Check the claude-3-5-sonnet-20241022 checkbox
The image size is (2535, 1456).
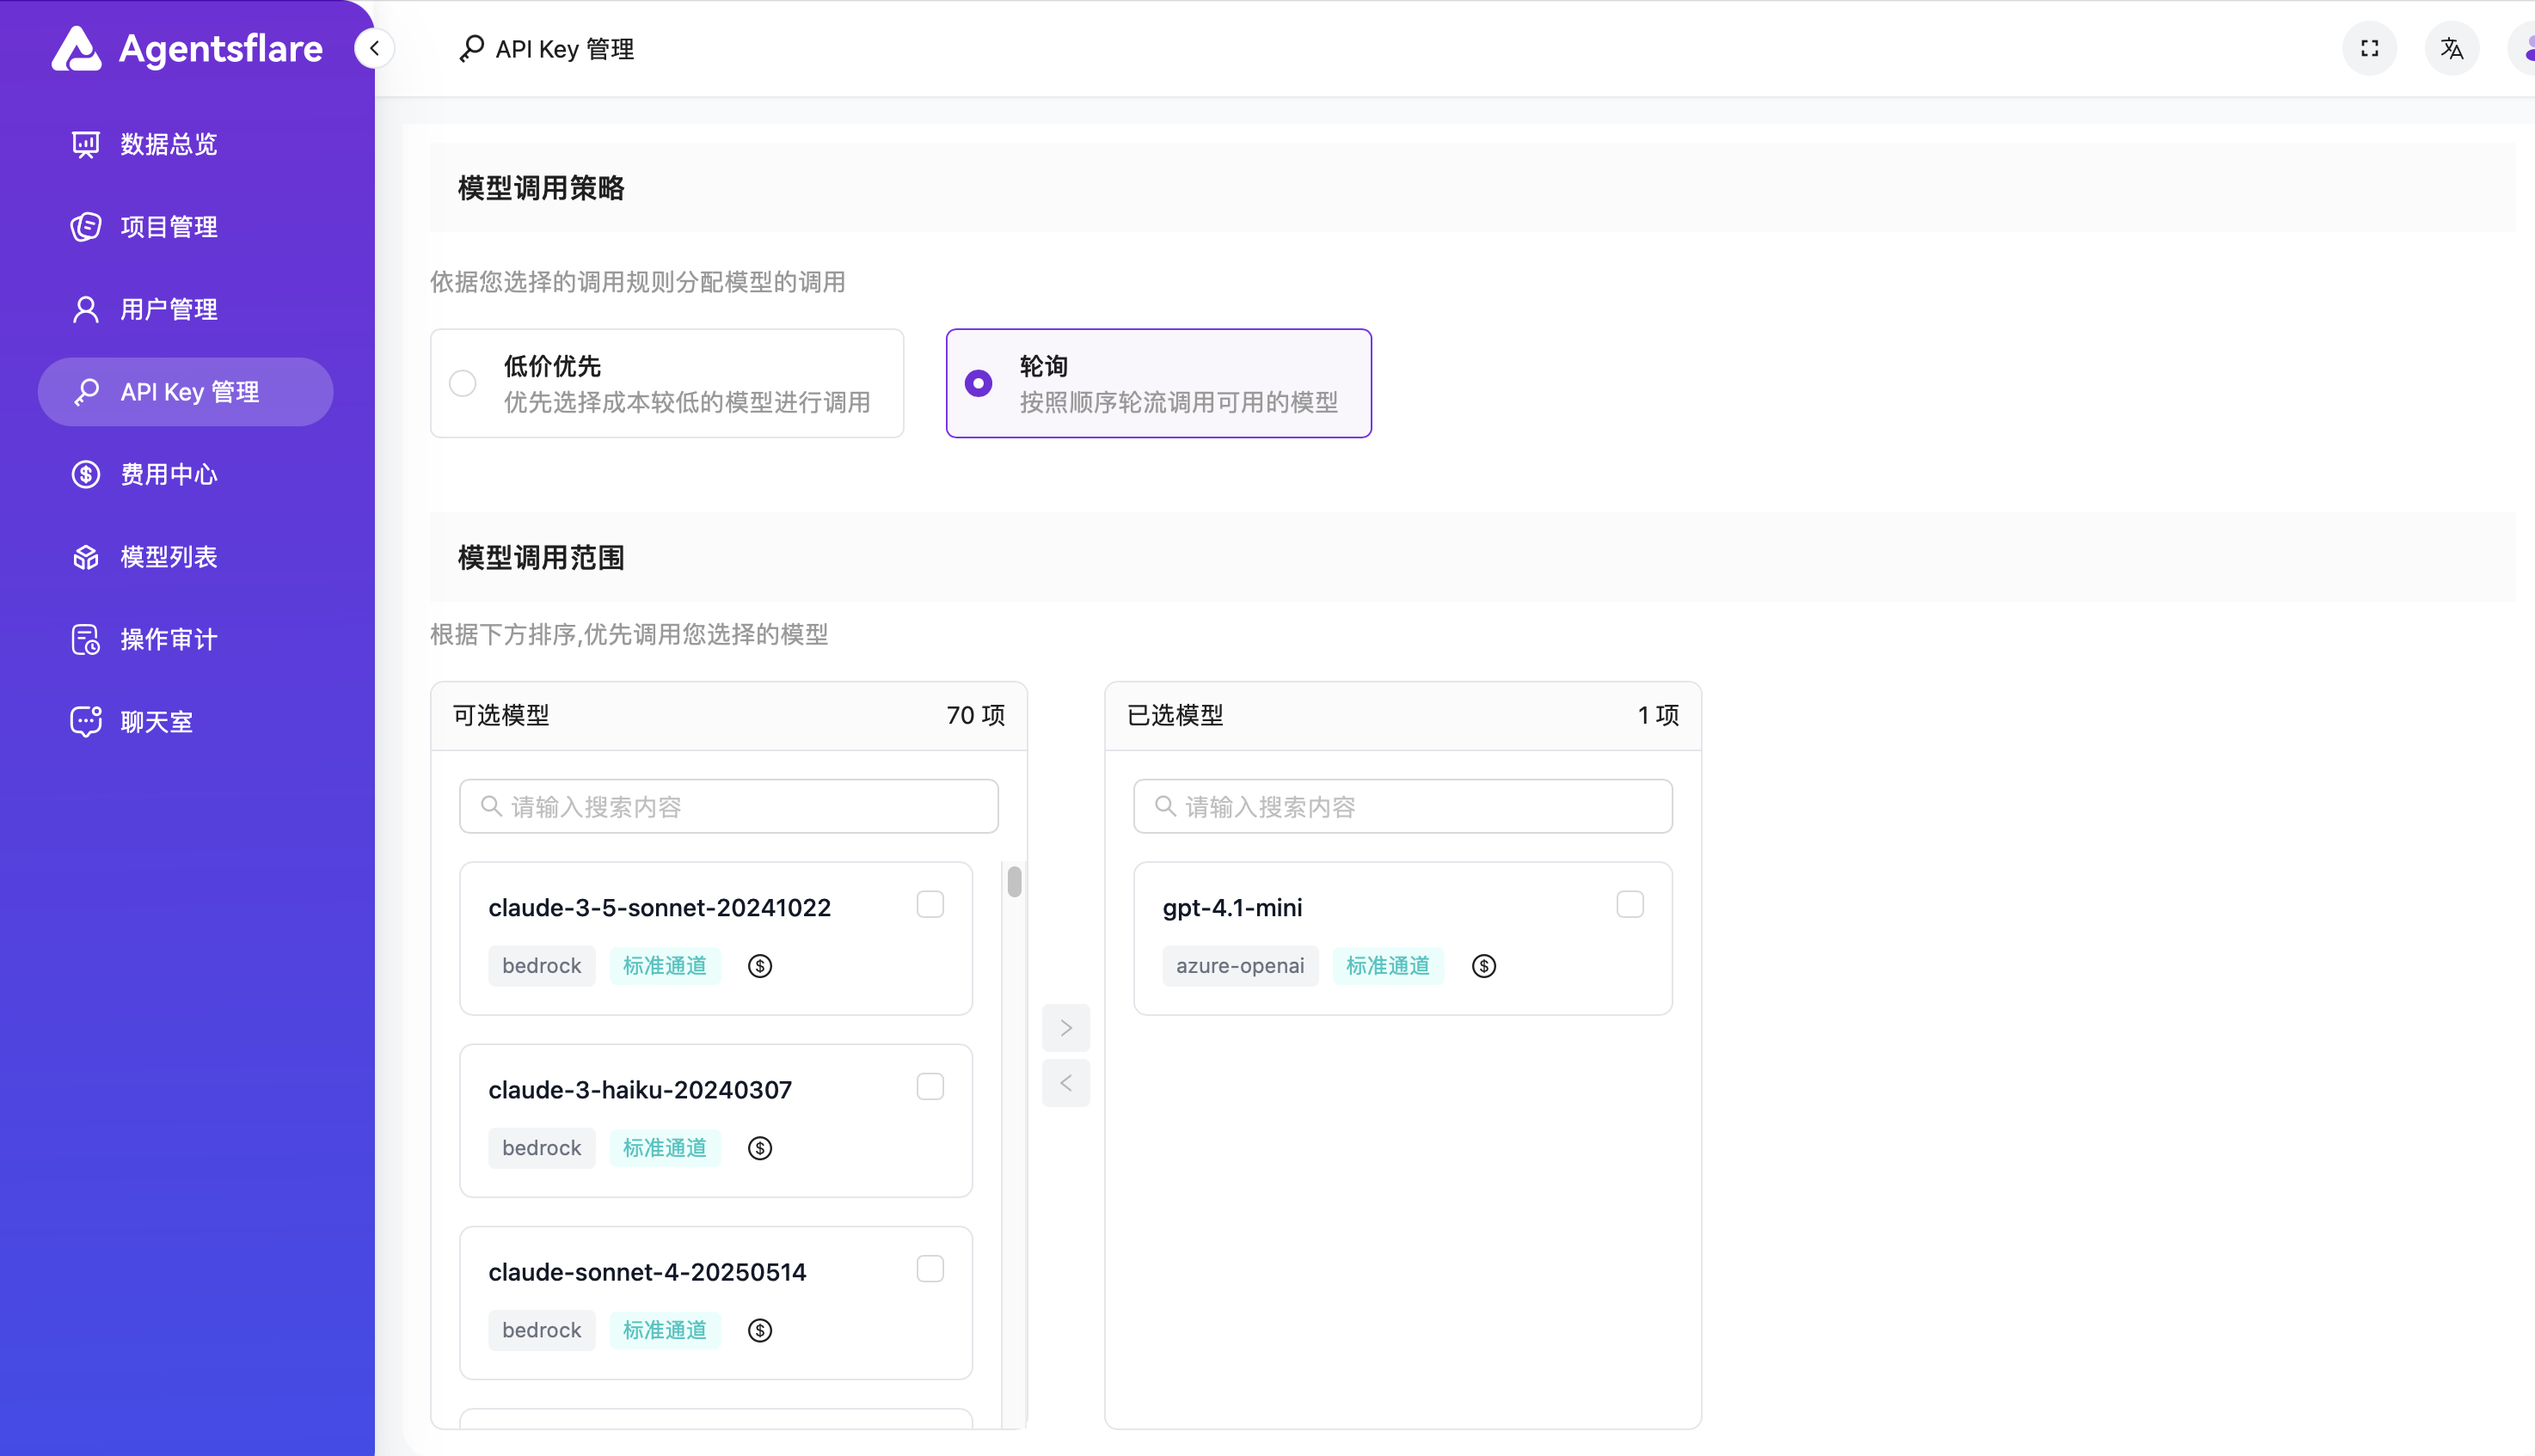point(930,903)
